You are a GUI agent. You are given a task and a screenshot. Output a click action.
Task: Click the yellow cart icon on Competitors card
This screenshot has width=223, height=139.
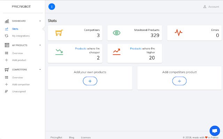(x=59, y=33)
